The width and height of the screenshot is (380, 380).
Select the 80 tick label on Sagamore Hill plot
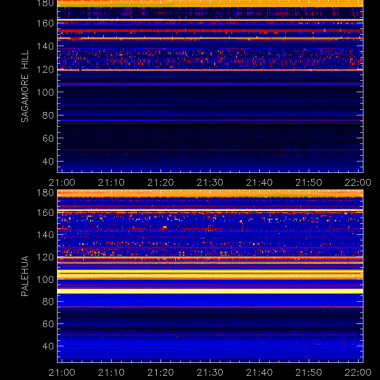point(48,115)
